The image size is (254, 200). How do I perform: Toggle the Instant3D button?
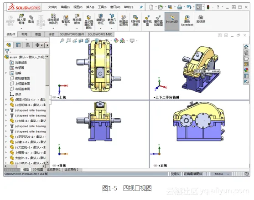point(172,21)
